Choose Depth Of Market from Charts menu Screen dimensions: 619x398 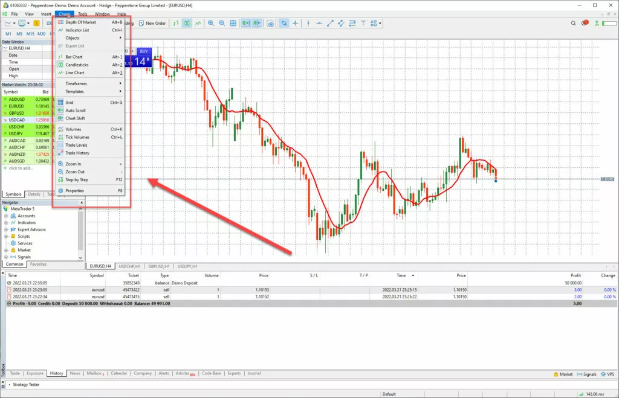tap(80, 22)
